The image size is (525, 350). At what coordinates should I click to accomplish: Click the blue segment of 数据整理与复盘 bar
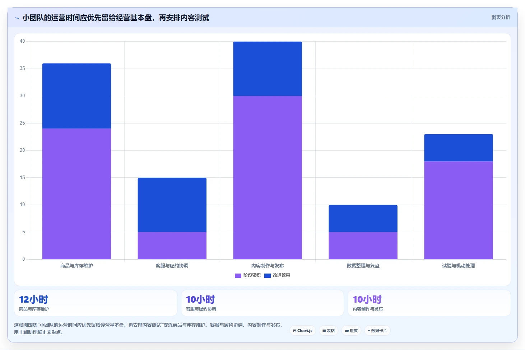point(363,218)
